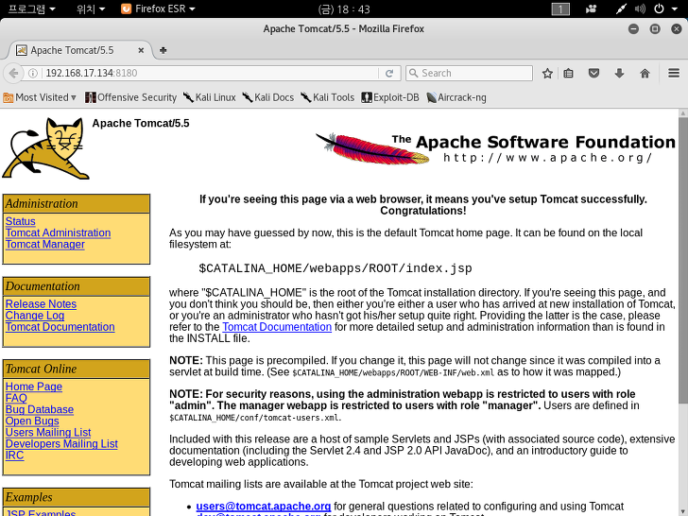Click the "Apache Tomcat/5.5" page heading text
This screenshot has width=688, height=516.
point(141,123)
